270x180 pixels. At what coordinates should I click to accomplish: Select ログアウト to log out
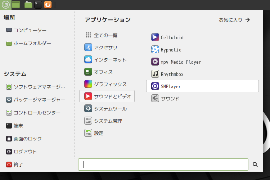coord(21,152)
